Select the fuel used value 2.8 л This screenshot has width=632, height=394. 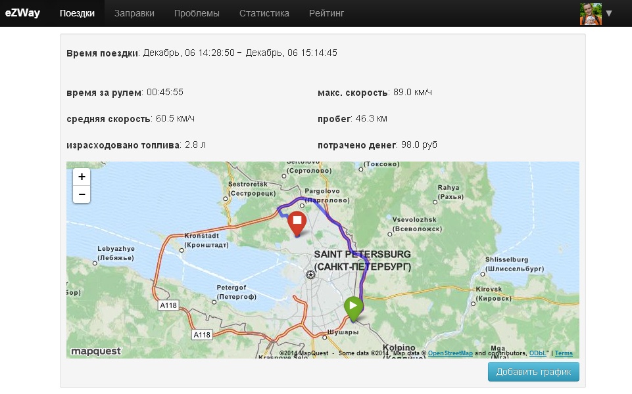[195, 144]
